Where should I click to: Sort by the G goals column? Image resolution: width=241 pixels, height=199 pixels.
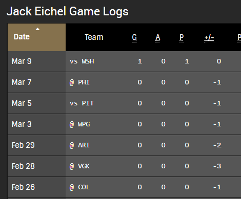point(134,37)
